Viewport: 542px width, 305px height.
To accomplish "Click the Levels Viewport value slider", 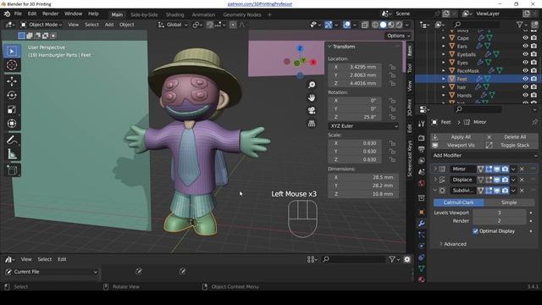I will tap(499, 213).
